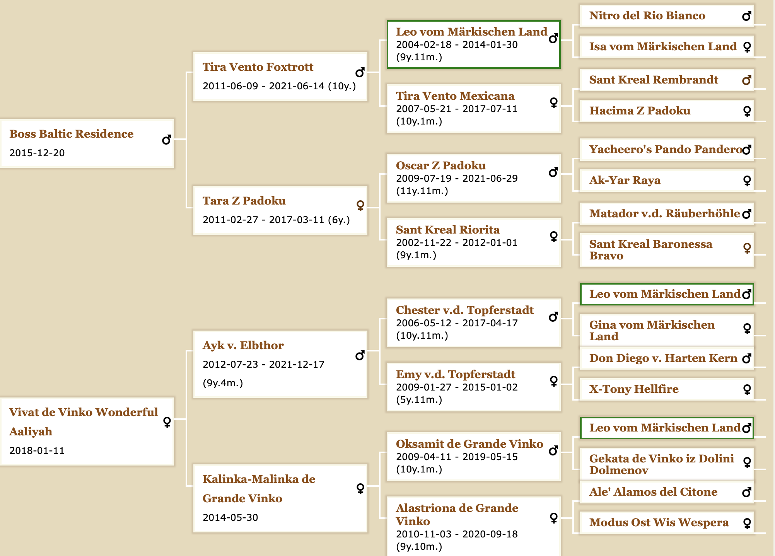Image resolution: width=775 pixels, height=556 pixels.
Task: Open the Boss Baltic Residence profile link
Action: point(72,134)
